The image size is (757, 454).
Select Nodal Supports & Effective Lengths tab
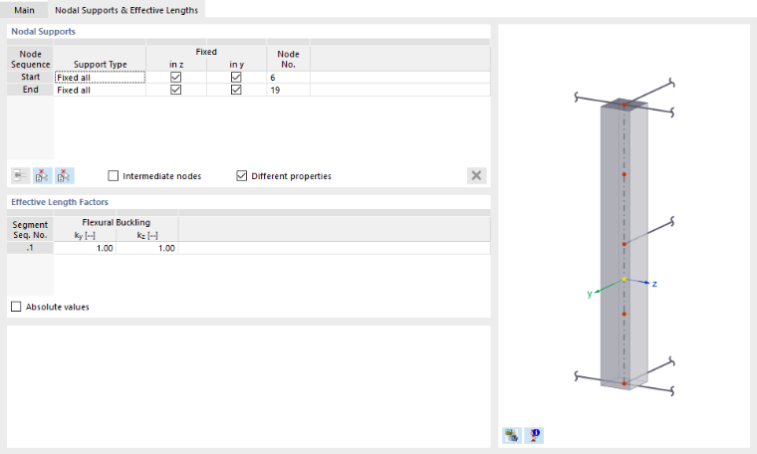126,10
